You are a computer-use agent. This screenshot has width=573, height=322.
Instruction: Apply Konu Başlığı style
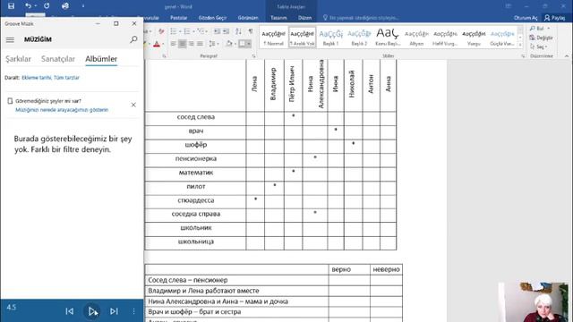(388, 38)
